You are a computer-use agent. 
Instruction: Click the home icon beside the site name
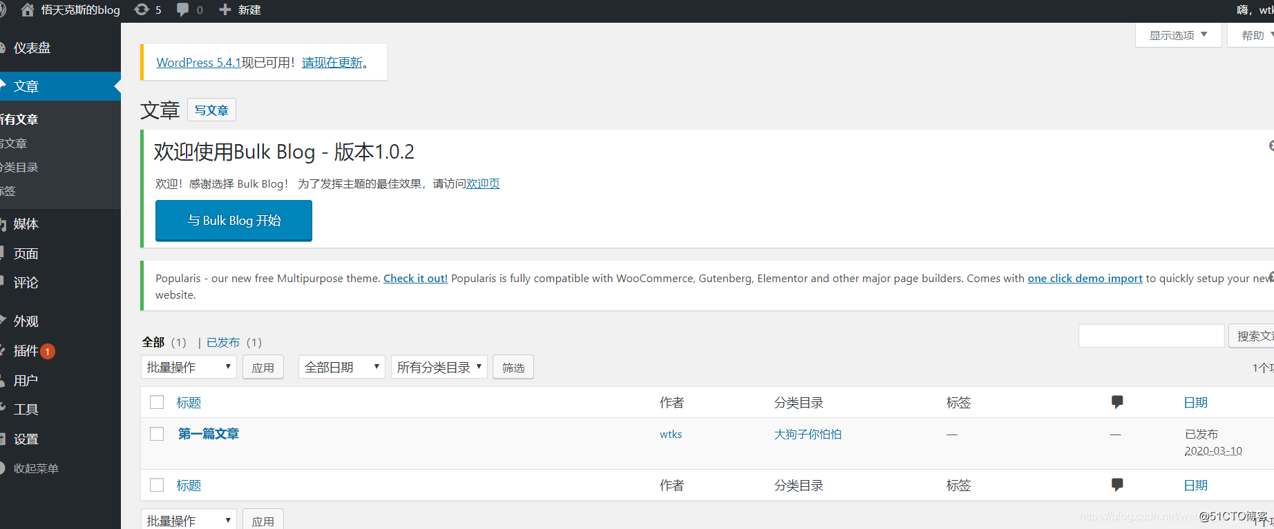[28, 10]
